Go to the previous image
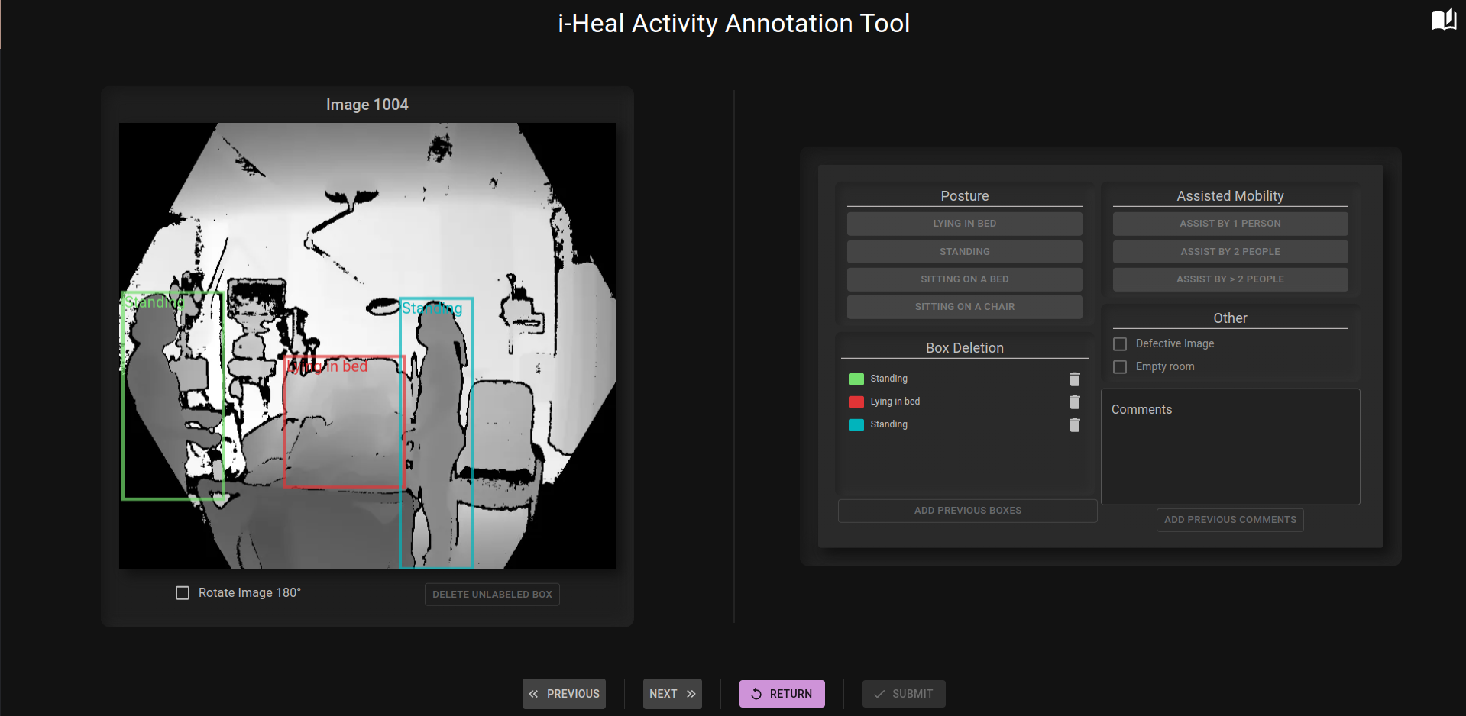This screenshot has height=716, width=1466. [x=564, y=694]
